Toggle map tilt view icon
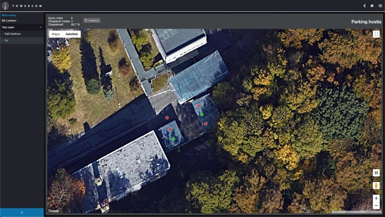This screenshot has width=385, height=217. point(376,173)
